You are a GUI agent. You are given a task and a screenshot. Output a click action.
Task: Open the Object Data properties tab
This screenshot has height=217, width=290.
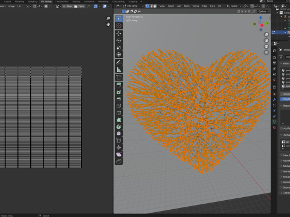click(274, 122)
